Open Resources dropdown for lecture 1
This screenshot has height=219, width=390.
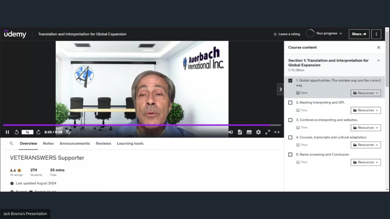[366, 93]
